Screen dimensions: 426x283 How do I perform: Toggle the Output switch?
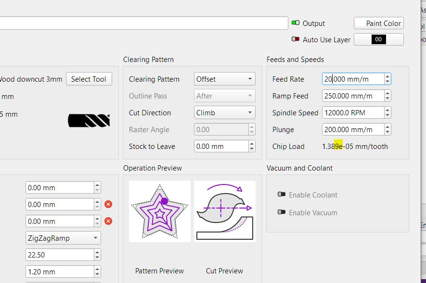(296, 23)
